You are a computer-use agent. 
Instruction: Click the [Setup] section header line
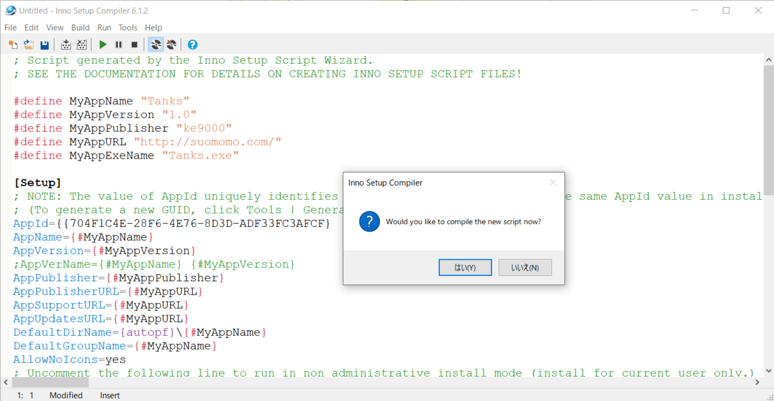click(37, 182)
